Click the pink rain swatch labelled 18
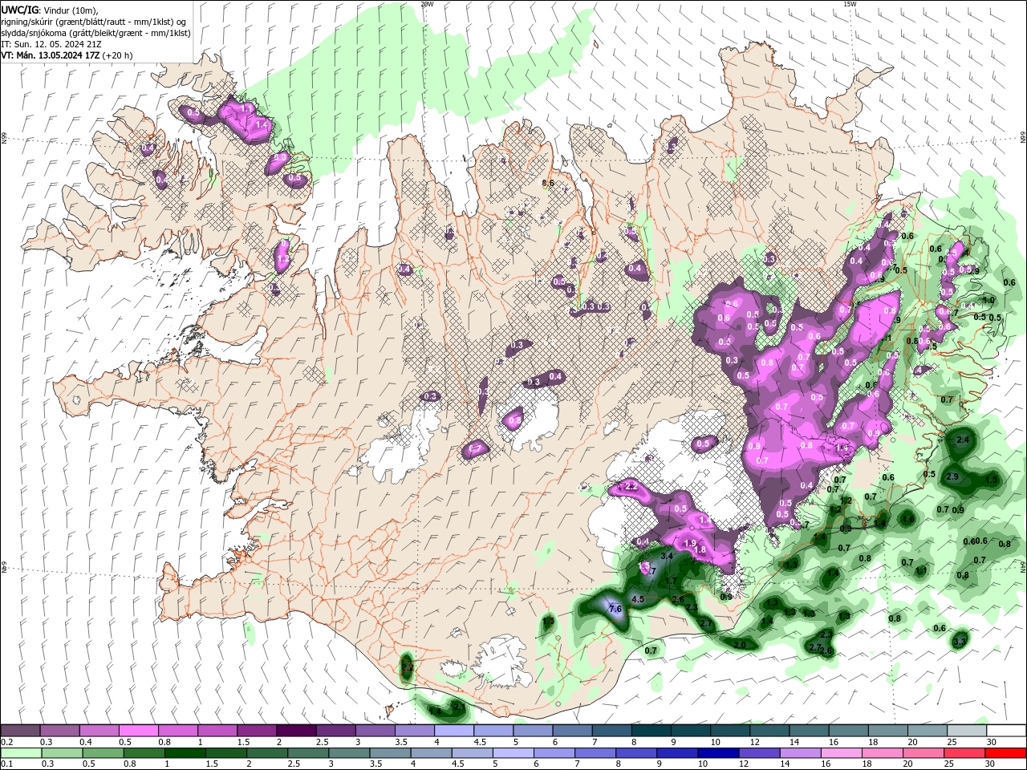Screen dimensions: 1027x770 tap(883, 753)
